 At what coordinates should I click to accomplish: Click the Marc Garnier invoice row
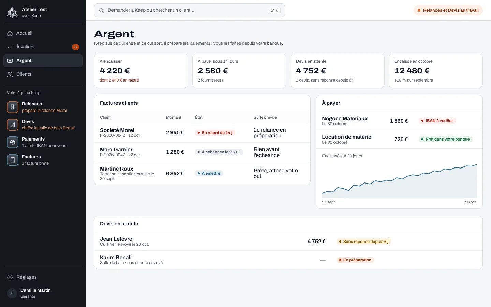[202, 152]
